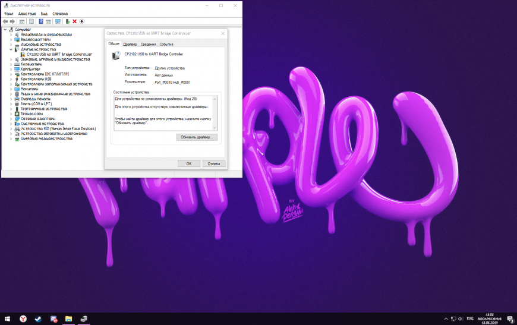Open the Вид menu
This screenshot has width=517, height=325.
coord(44,14)
